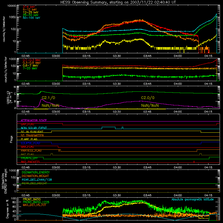Click the C2.0/0 flare annotation
The width and height of the screenshot is (223, 223).
point(148,98)
